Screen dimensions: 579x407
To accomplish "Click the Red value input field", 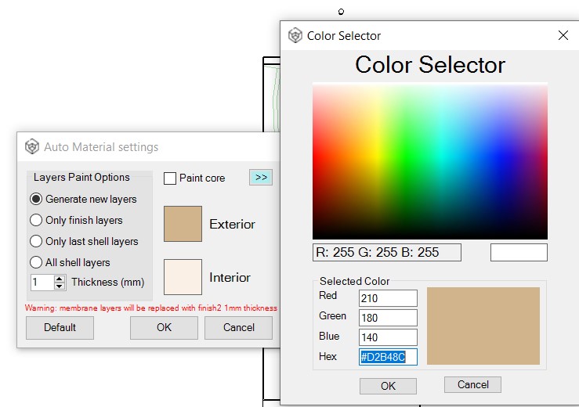I will click(388, 297).
